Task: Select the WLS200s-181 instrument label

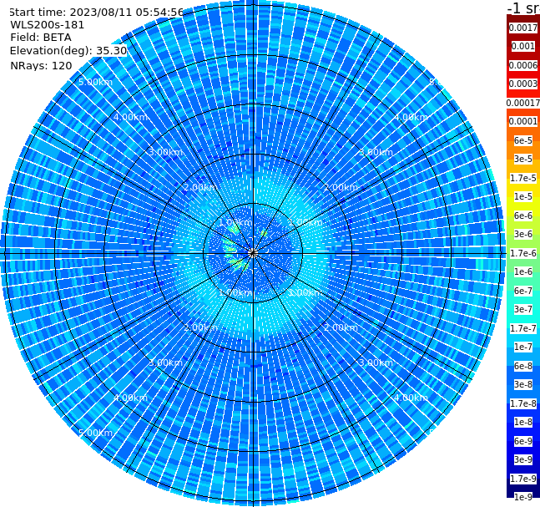Action: pos(48,25)
